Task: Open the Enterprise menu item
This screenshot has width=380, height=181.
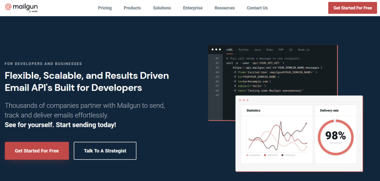Action: pyautogui.click(x=193, y=8)
